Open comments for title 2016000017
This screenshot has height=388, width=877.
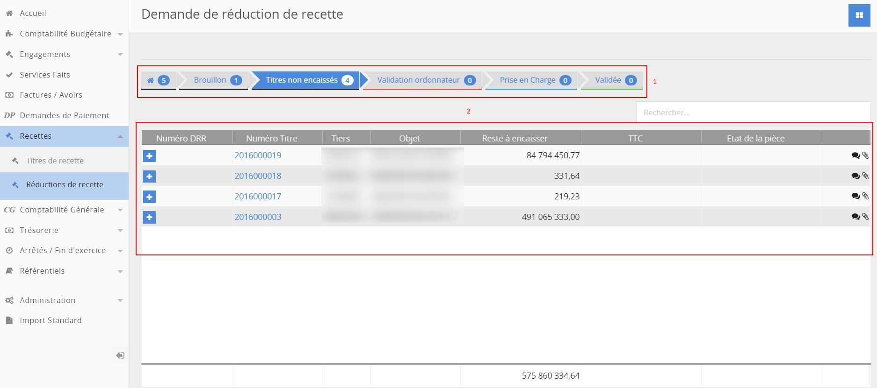click(855, 197)
